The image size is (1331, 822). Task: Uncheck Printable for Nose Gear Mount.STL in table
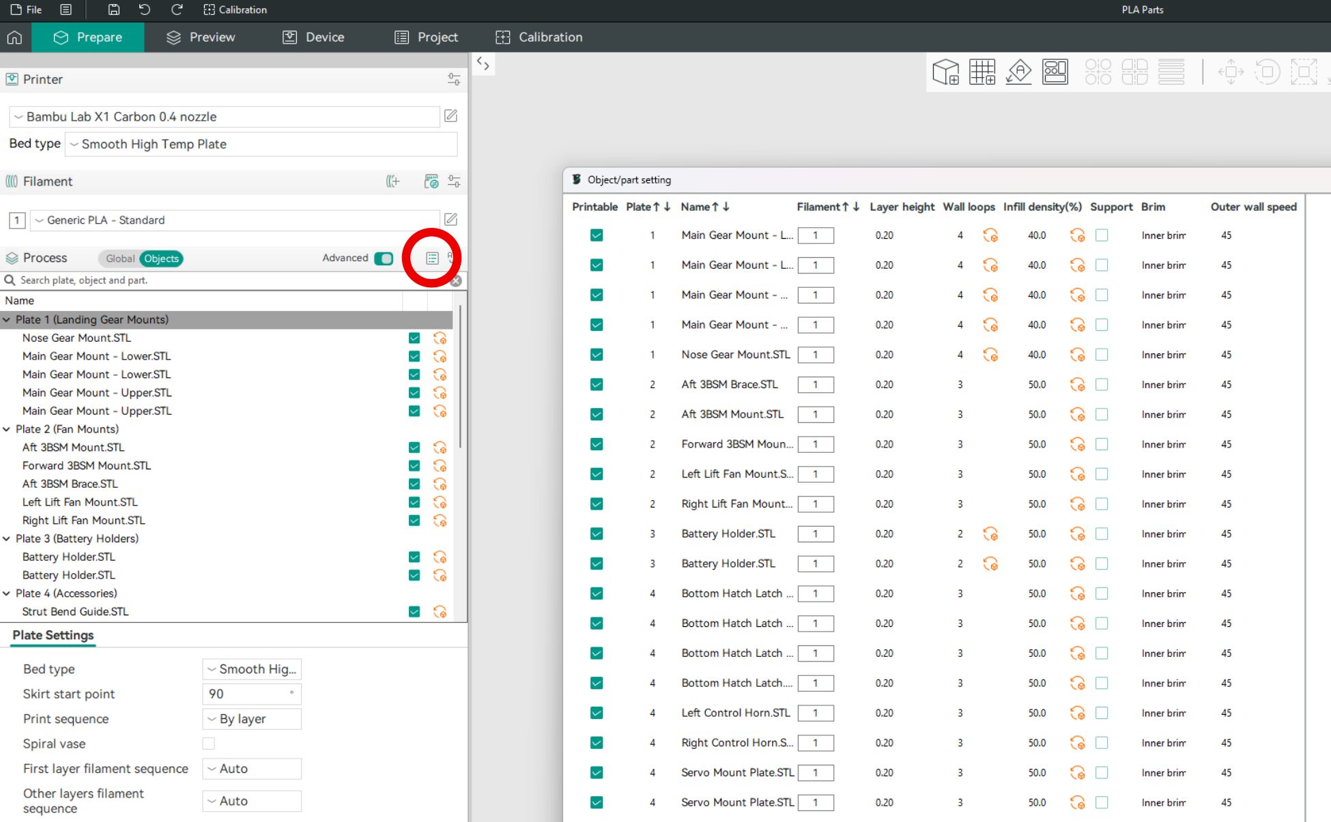click(x=597, y=355)
